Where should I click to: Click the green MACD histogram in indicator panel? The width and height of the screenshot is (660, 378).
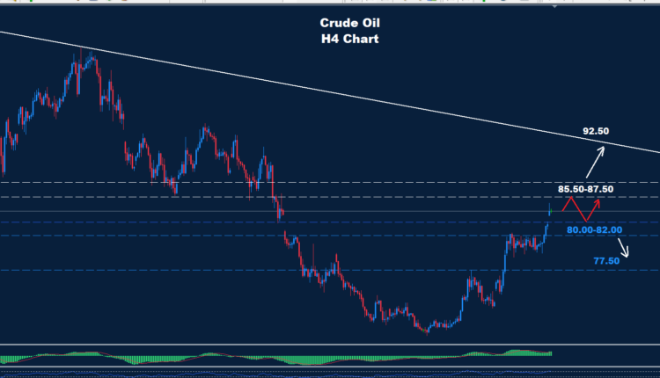pos(275,357)
